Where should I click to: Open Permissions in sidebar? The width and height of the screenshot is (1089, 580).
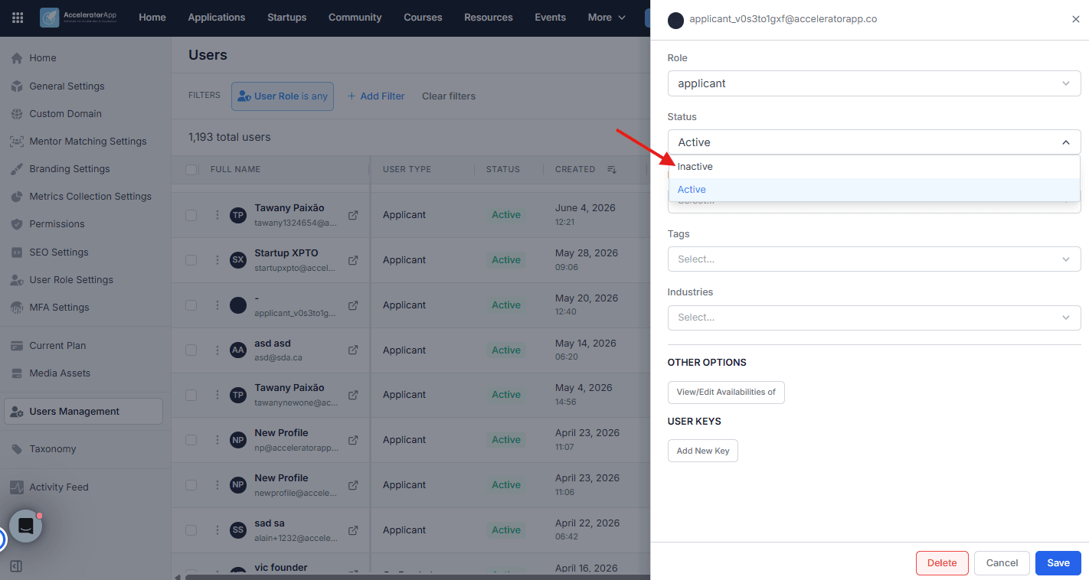pos(57,224)
